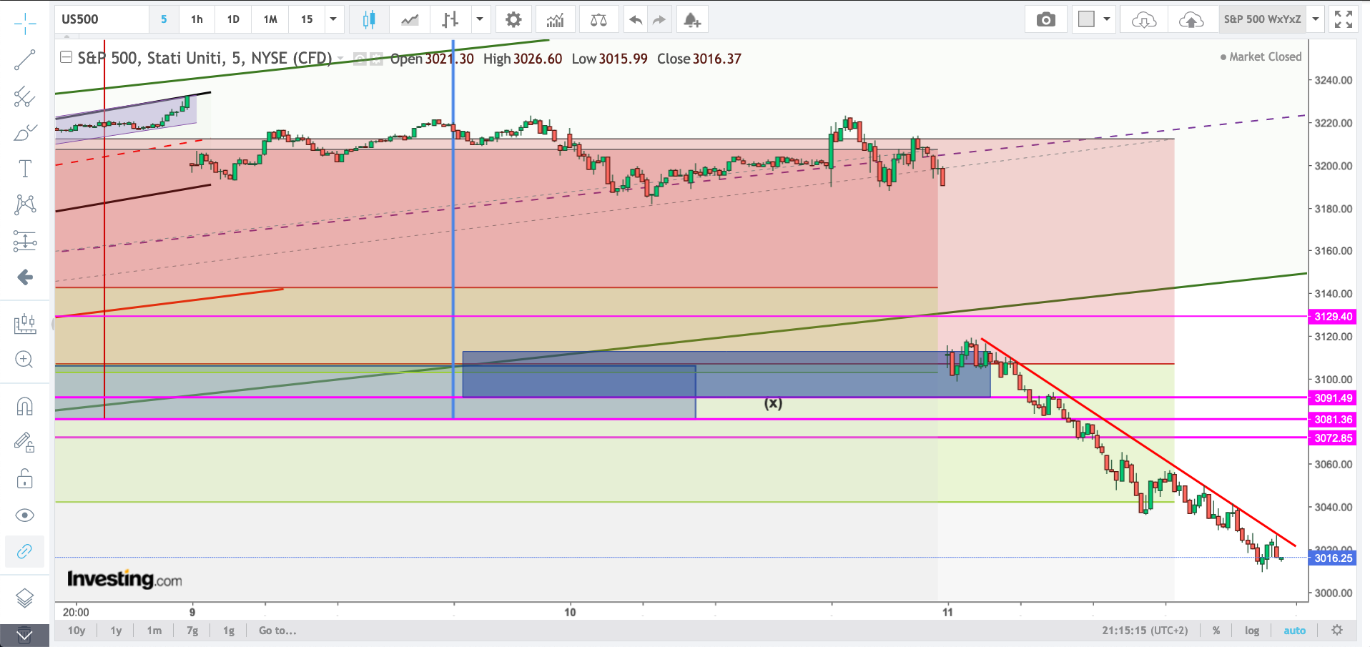Toggle magnet mode
Screen dimensions: 1370x647
25,406
